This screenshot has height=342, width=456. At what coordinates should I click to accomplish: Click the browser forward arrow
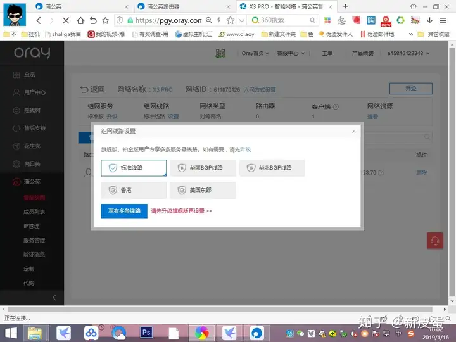pos(52,20)
